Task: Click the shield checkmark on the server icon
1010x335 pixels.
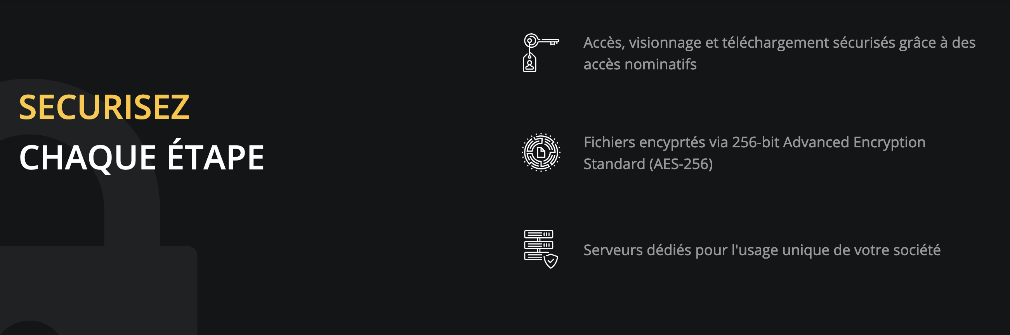Action: pyautogui.click(x=551, y=261)
